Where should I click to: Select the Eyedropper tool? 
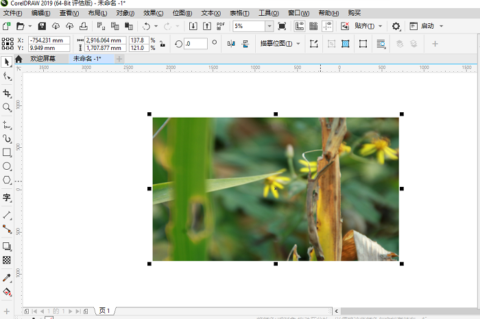click(x=7, y=278)
